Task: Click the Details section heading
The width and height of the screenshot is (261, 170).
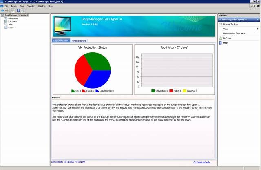Action: point(56,98)
